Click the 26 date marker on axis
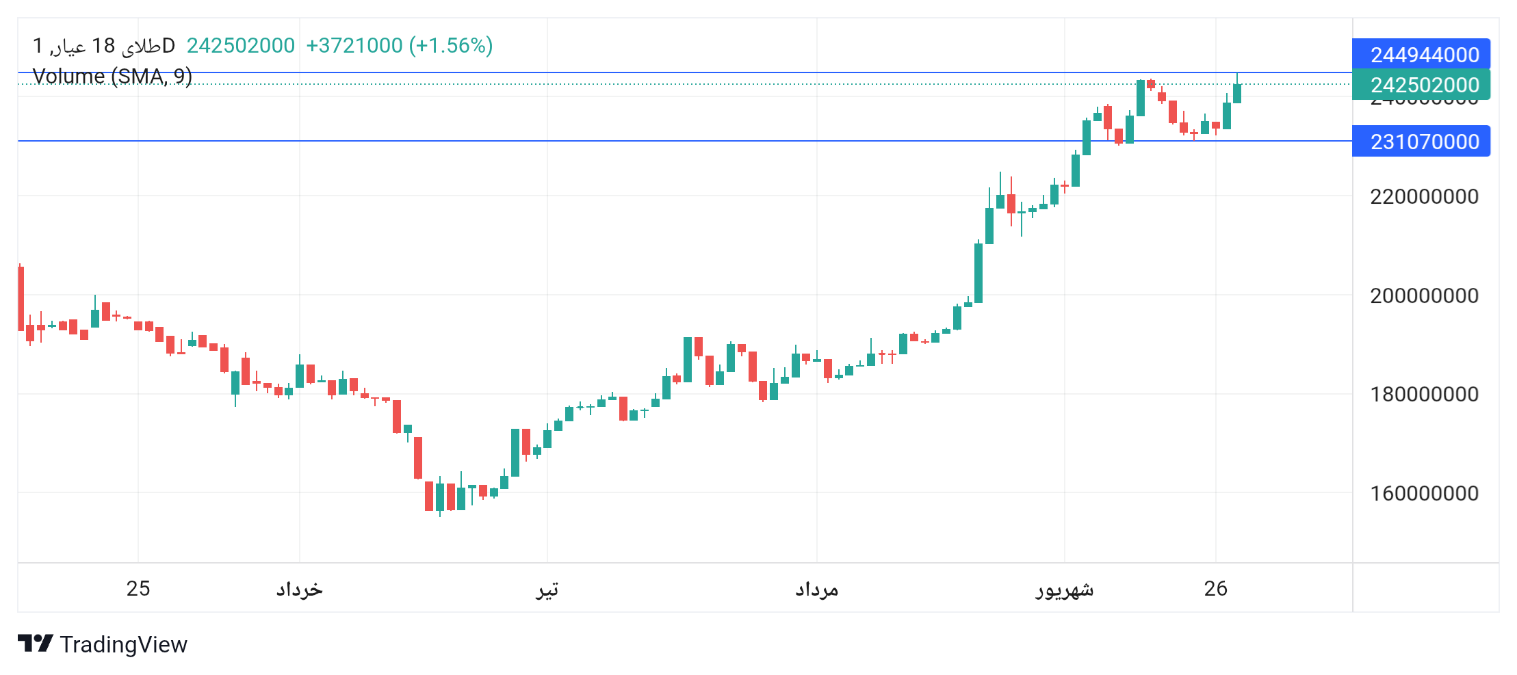1517x675 pixels. point(1216,588)
